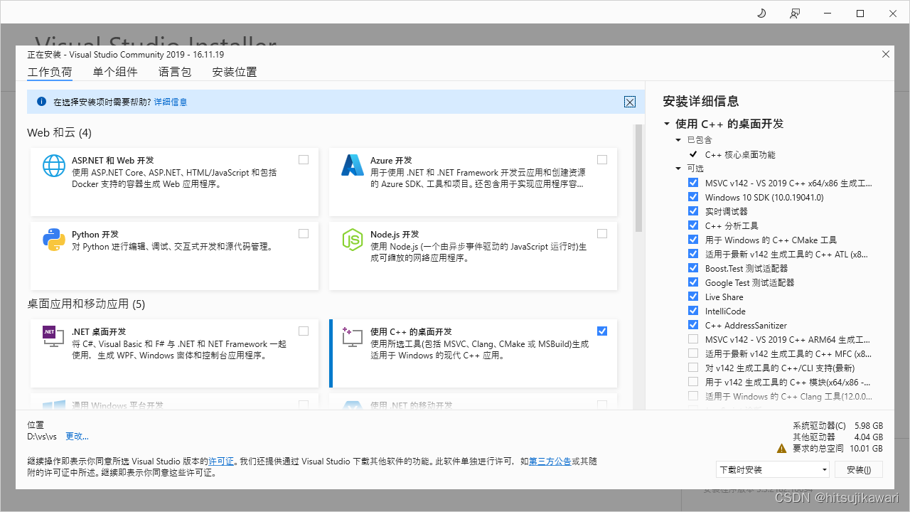The image size is (910, 512).
Task: Uncheck the C++ ATL for v142 component
Action: (x=693, y=254)
